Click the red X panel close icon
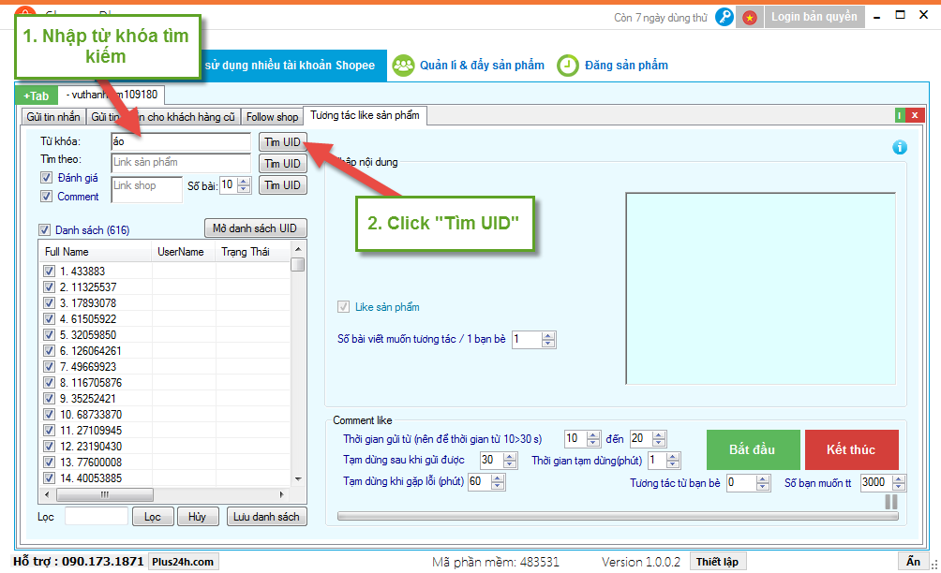This screenshot has width=941, height=573. (x=915, y=115)
